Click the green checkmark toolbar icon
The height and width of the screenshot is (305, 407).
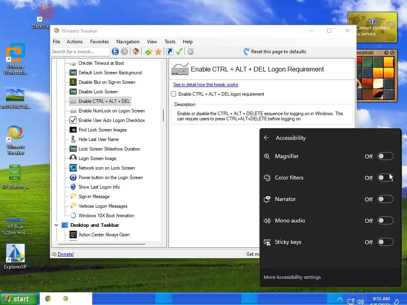(179, 51)
